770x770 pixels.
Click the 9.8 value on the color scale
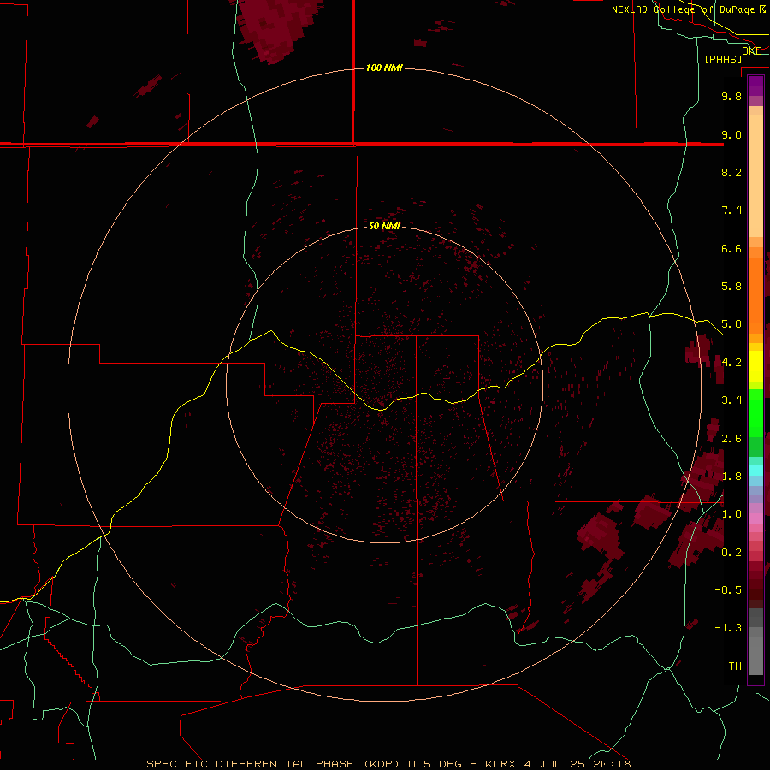(x=731, y=96)
